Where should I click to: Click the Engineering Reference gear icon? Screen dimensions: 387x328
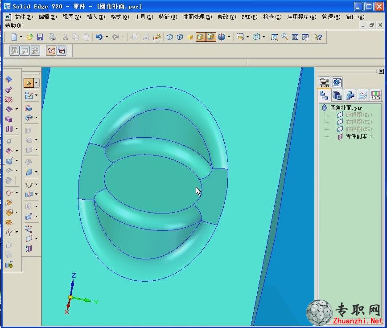(x=337, y=82)
